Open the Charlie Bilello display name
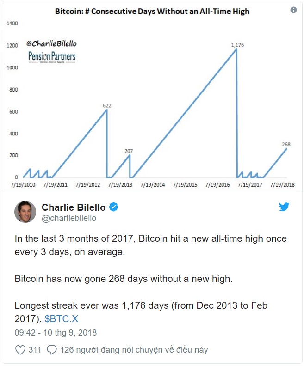 click(74, 207)
